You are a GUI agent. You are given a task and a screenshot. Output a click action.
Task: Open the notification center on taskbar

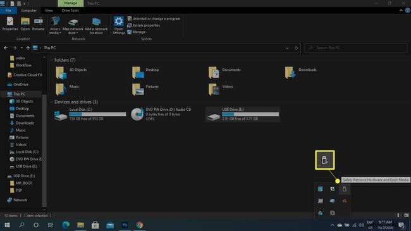[x=402, y=225]
